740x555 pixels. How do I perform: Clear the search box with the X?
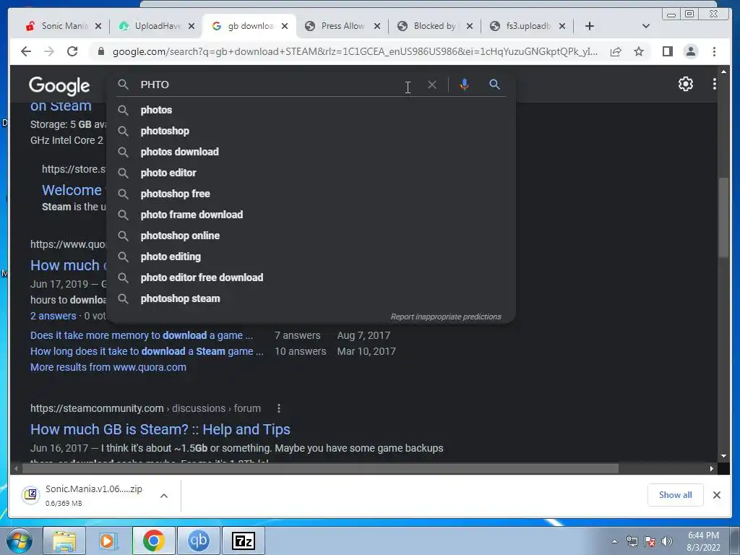point(432,85)
